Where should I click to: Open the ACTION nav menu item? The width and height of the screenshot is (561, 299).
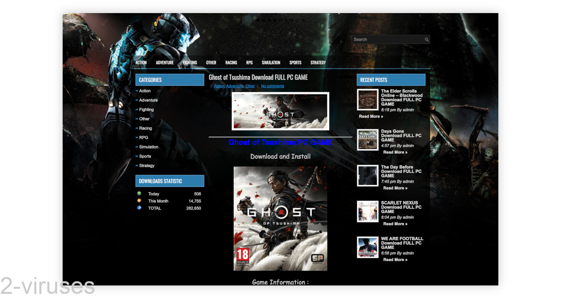pos(141,63)
